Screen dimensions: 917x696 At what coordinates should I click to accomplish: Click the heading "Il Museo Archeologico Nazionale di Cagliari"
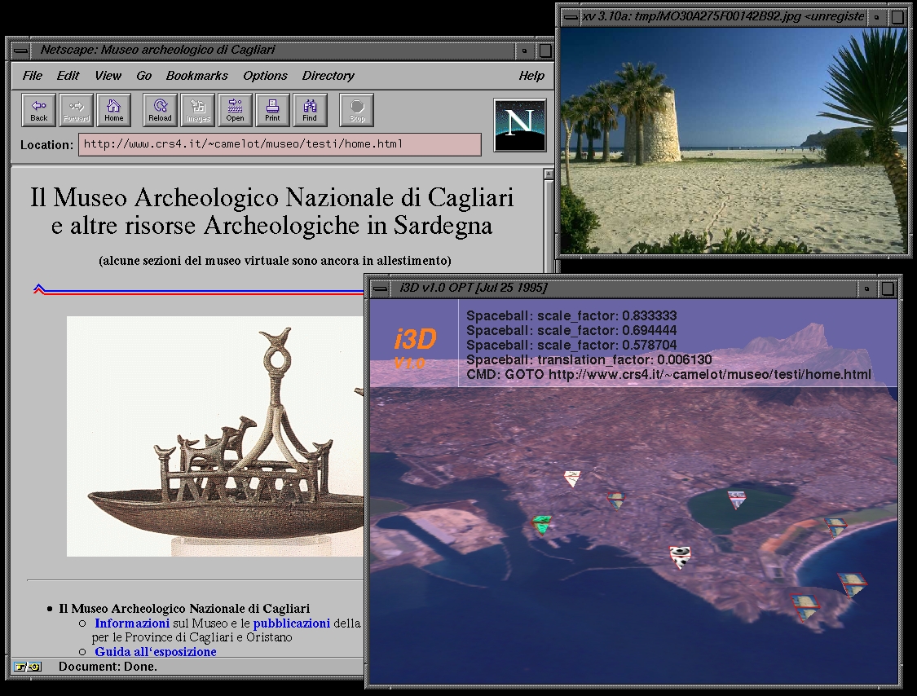coord(272,198)
